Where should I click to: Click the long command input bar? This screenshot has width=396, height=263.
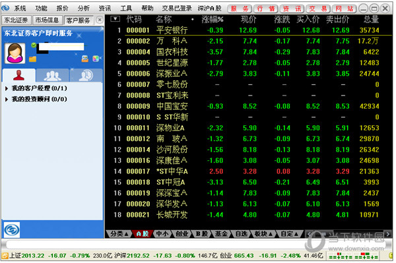point(196,245)
